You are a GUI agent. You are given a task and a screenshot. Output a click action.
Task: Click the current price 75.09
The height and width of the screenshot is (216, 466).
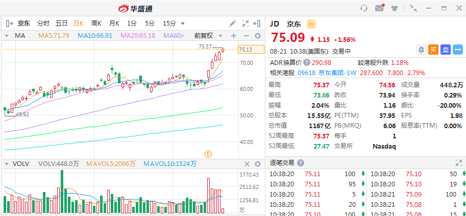[x=288, y=38]
